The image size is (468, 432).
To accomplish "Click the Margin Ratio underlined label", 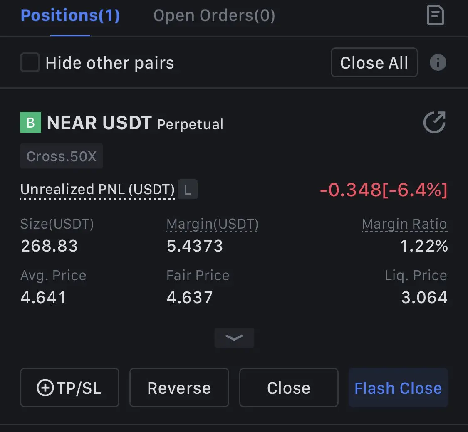I will pyautogui.click(x=404, y=225).
